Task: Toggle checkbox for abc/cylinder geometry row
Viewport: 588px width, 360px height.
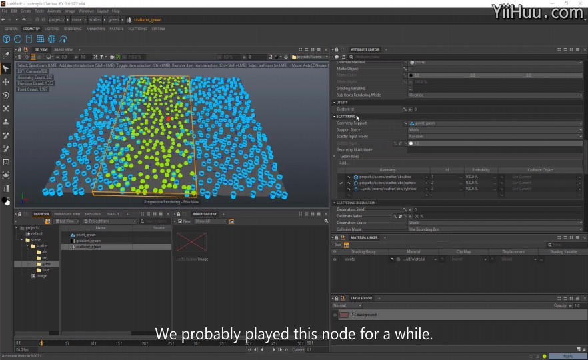Action: 341,189
